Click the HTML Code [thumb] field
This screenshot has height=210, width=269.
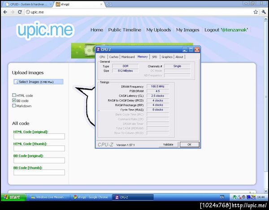pyautogui.click(x=39, y=148)
